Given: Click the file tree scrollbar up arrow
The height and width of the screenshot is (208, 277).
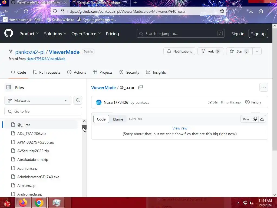Looking at the screenshot, I should click(84, 121).
